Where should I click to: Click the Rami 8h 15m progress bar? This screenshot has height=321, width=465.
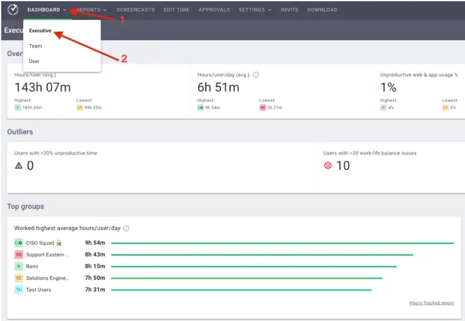click(254, 267)
